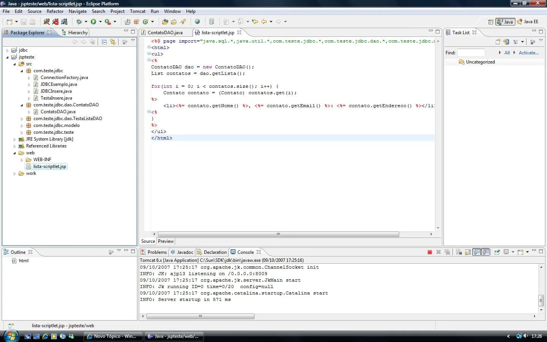The width and height of the screenshot is (547, 342).
Task: Switch to the Java EE perspective
Action: pos(528,22)
